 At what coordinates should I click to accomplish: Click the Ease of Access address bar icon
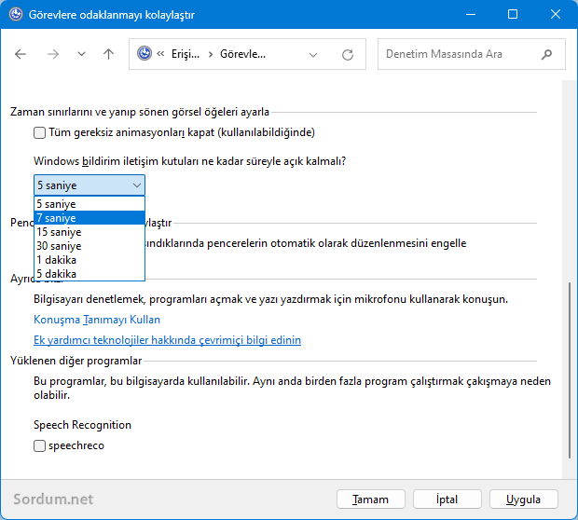pyautogui.click(x=144, y=53)
